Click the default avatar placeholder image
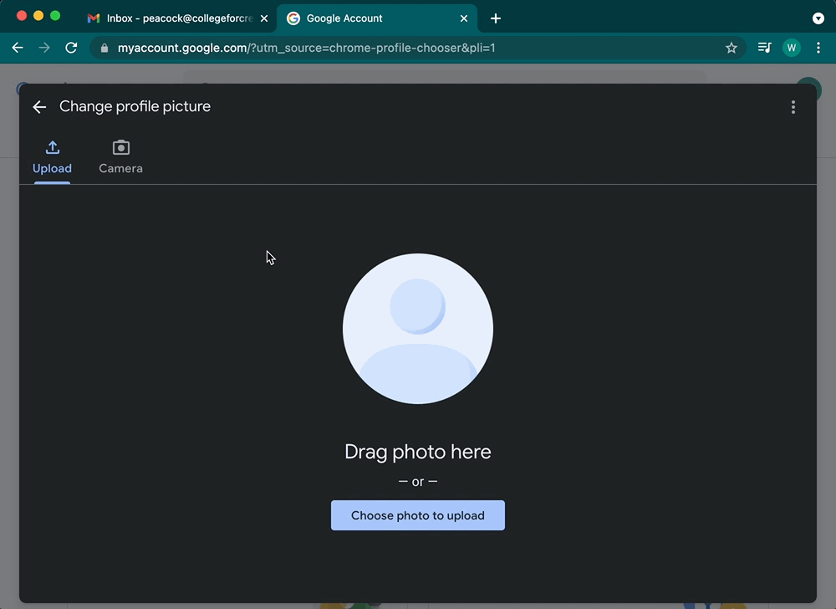The height and width of the screenshot is (609, 836). coord(418,329)
